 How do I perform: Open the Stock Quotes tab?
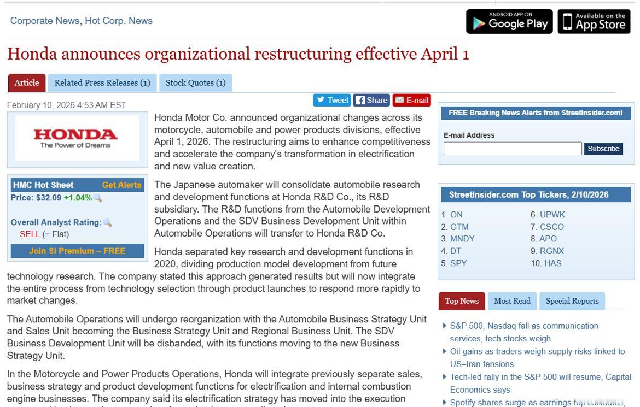tap(195, 83)
